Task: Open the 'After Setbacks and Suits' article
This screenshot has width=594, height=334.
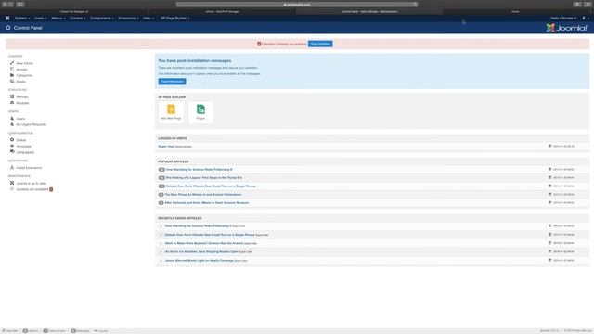Action: click(x=207, y=203)
